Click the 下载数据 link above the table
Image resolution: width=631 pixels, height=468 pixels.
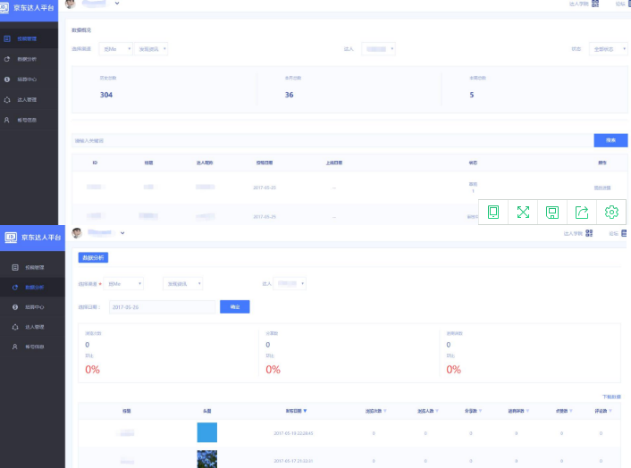point(611,396)
